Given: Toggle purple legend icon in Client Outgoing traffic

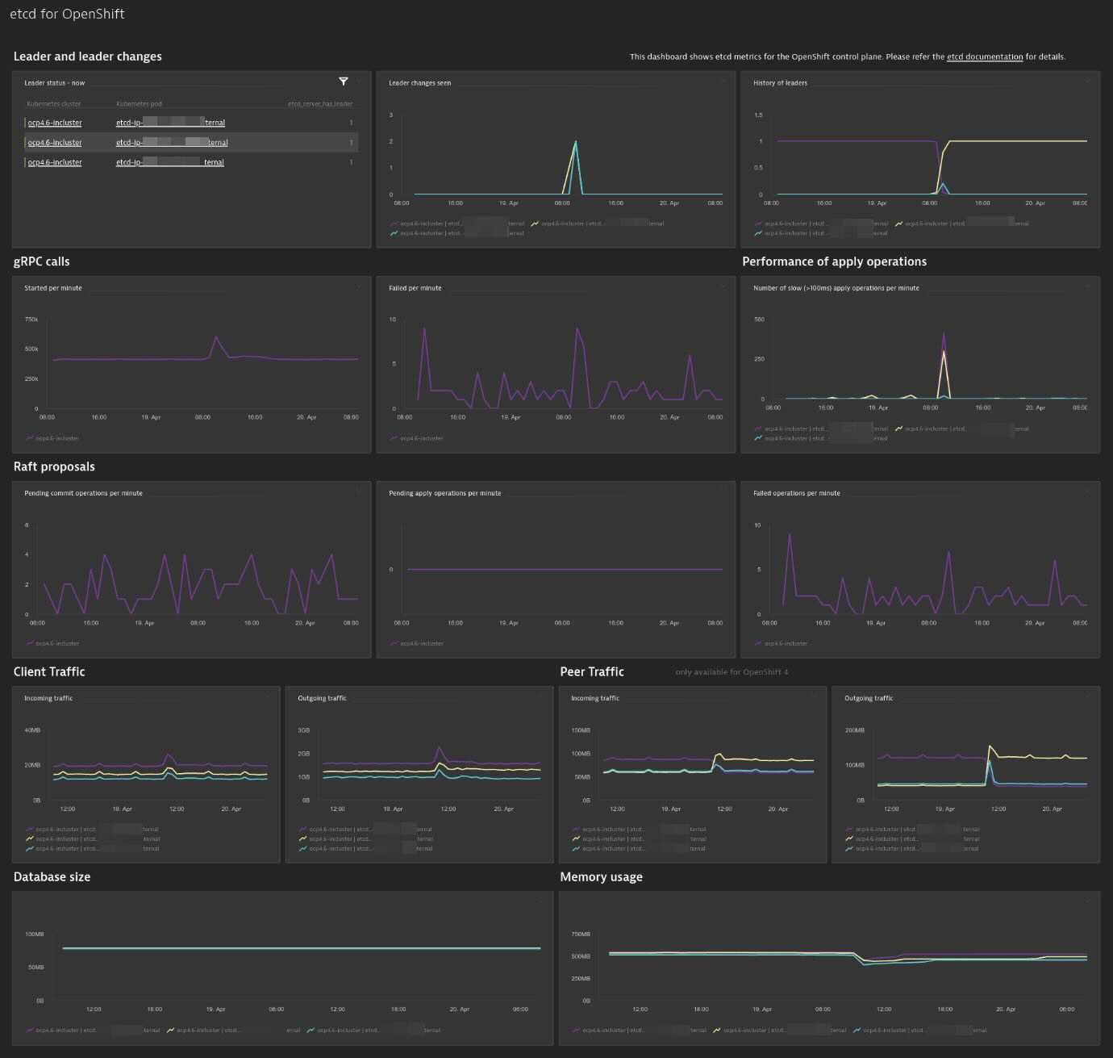Looking at the screenshot, I should [x=303, y=829].
